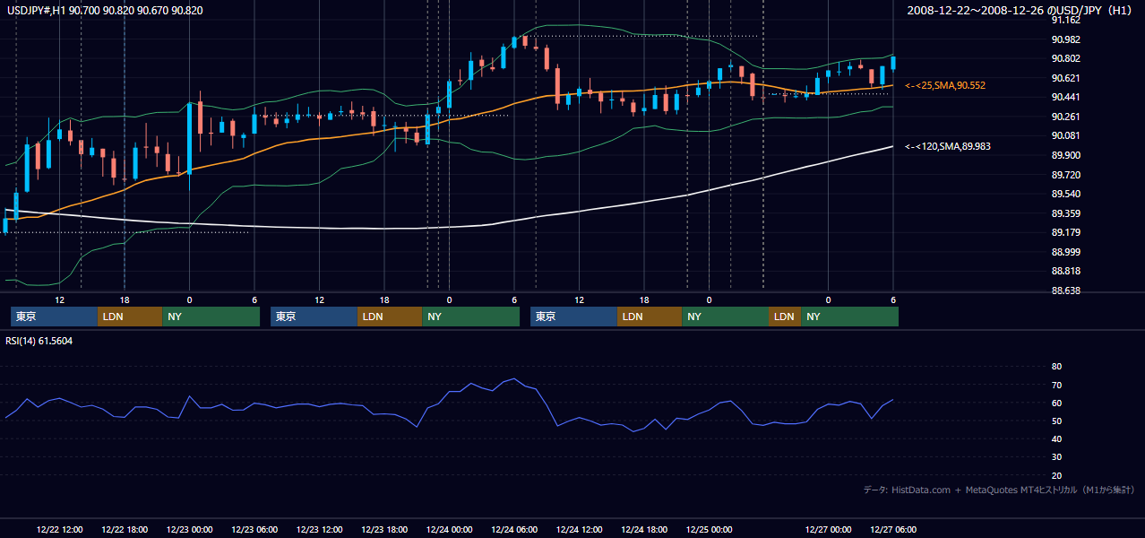
Task: Select the 25 SMA 90.552 label
Action: tap(945, 85)
